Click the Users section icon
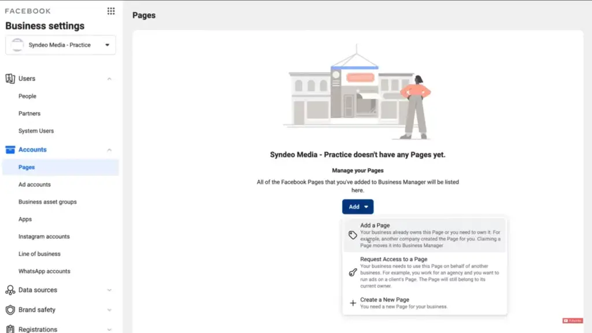Viewport: 592px width, 333px height. pos(10,79)
